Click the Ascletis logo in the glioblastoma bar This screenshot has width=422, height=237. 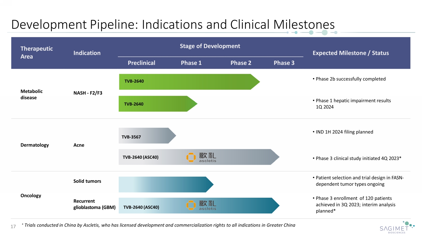[x=201, y=205]
